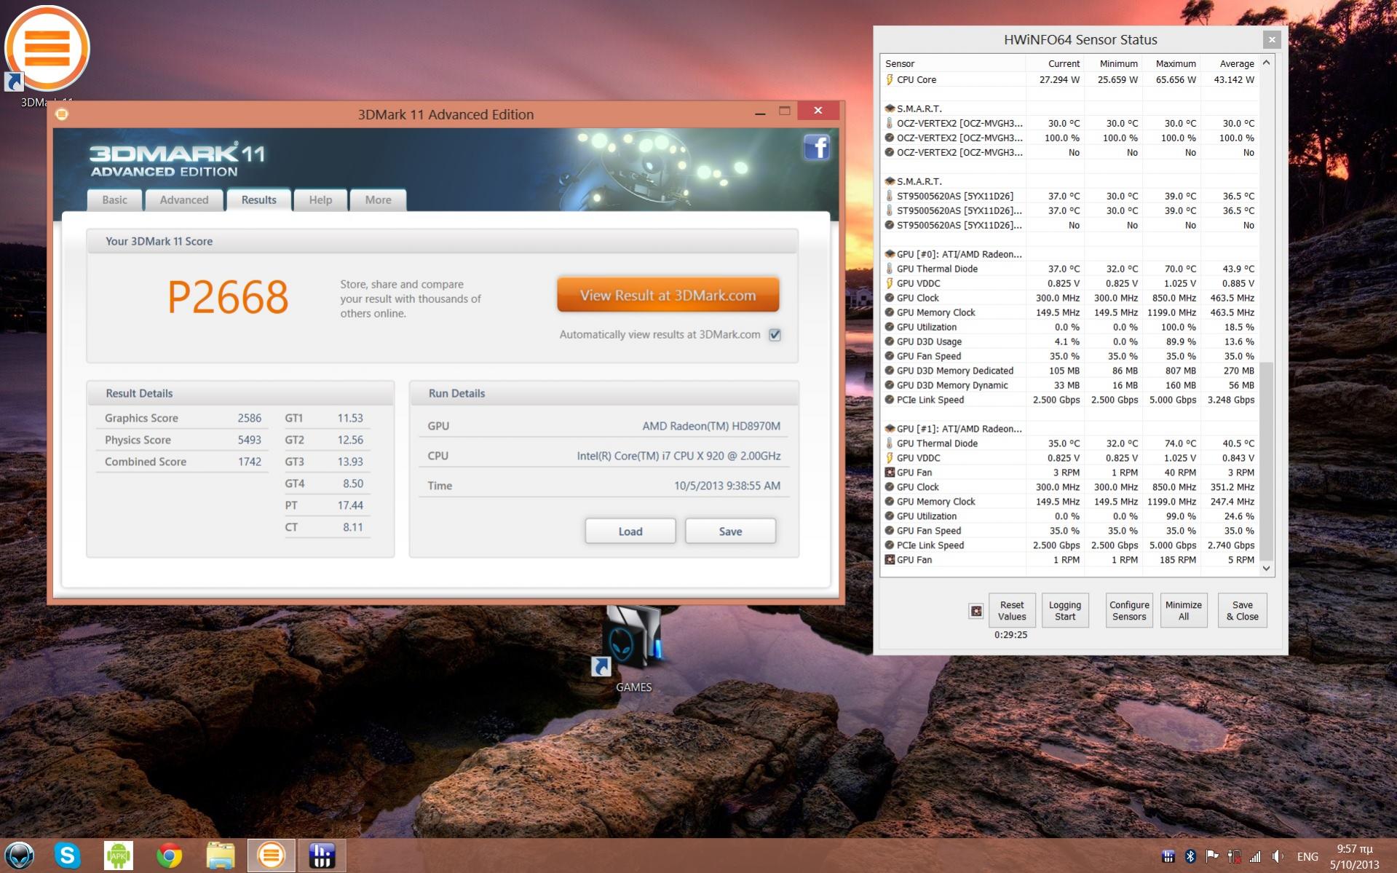Viewport: 1397px width, 873px height.
Task: Click the CPU Core power icon
Action: [x=889, y=79]
